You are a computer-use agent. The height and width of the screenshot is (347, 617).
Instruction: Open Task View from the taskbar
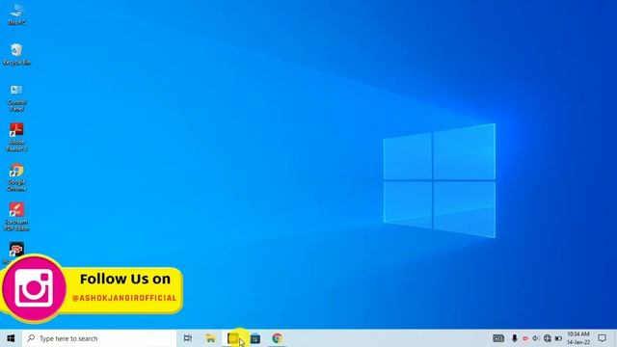point(188,338)
